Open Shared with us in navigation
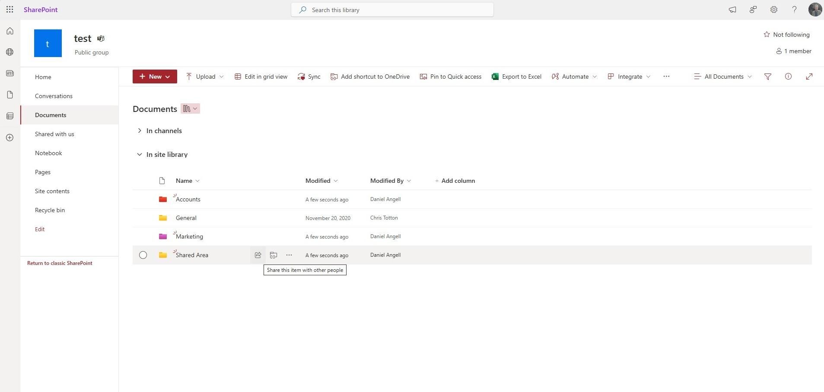The image size is (824, 392). tap(54, 134)
